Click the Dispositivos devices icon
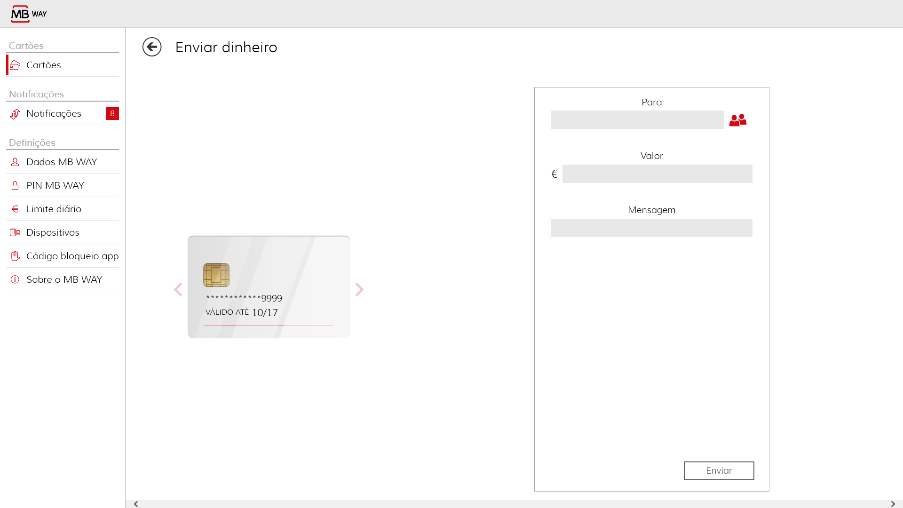This screenshot has height=508, width=903. pos(15,232)
